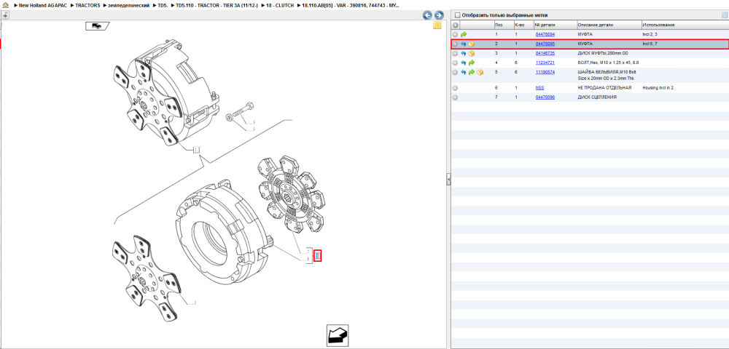Open the NSS part link
729x349 pixels.
[539, 87]
